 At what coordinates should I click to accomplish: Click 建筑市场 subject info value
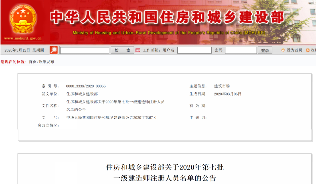[x=222, y=86]
